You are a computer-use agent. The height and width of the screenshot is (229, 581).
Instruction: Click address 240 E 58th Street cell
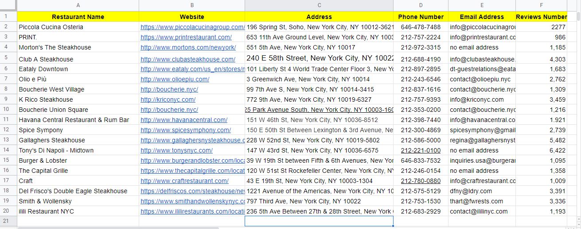pyautogui.click(x=319, y=58)
